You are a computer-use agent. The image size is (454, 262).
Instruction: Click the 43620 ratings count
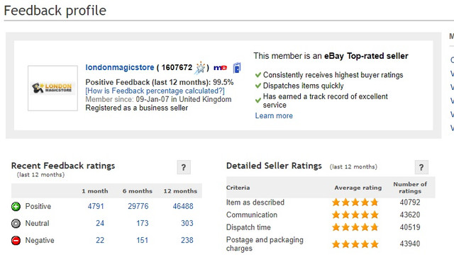(410, 215)
